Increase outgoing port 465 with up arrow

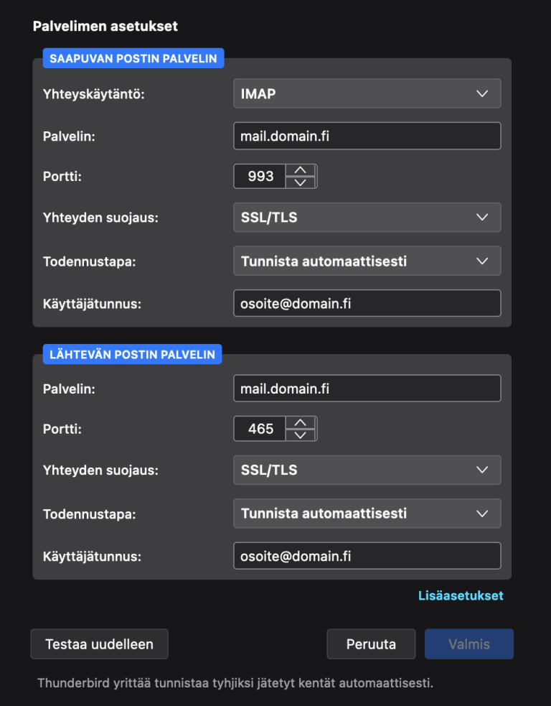(301, 423)
